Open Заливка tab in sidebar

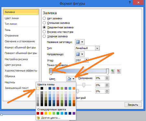point(21,12)
